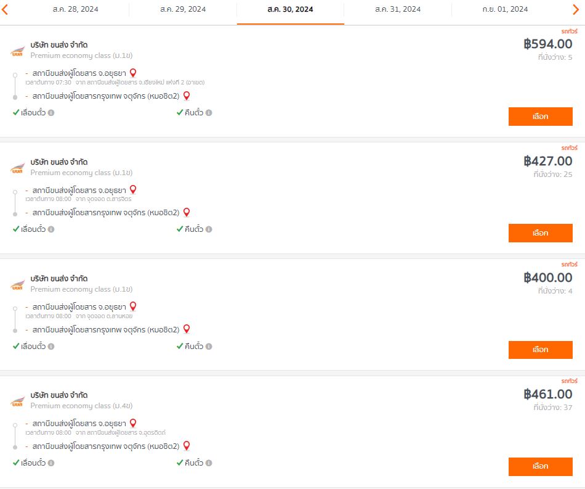Open map pin for Ayutthaya station, ฿594 trip

[x=133, y=73]
